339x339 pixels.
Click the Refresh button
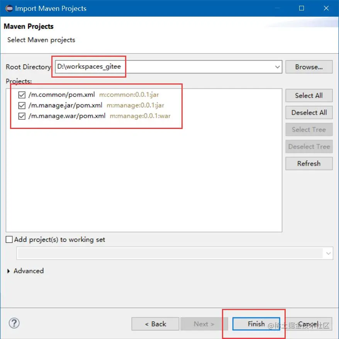[x=309, y=163]
